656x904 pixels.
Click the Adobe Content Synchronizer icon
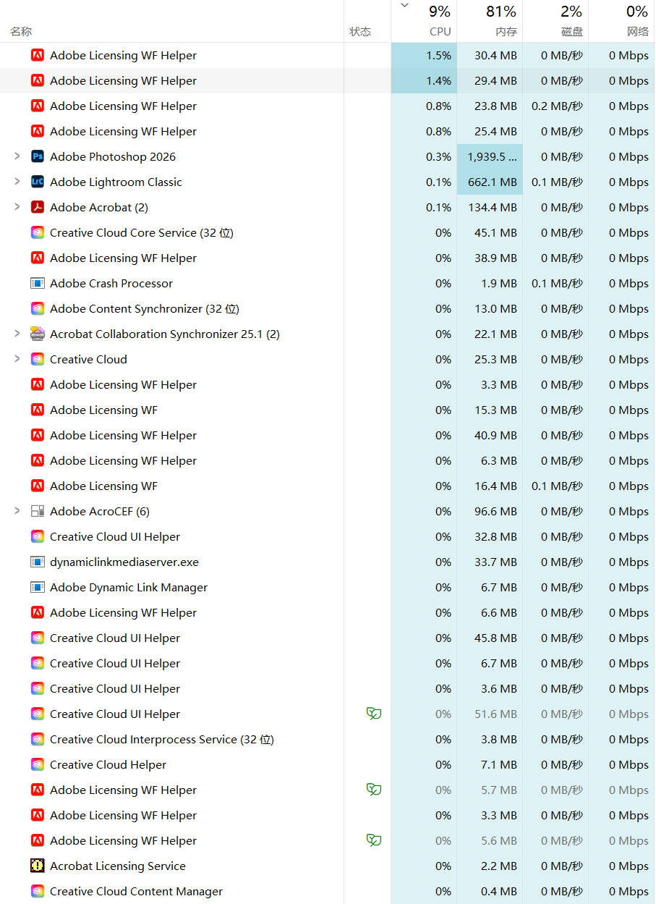point(38,308)
